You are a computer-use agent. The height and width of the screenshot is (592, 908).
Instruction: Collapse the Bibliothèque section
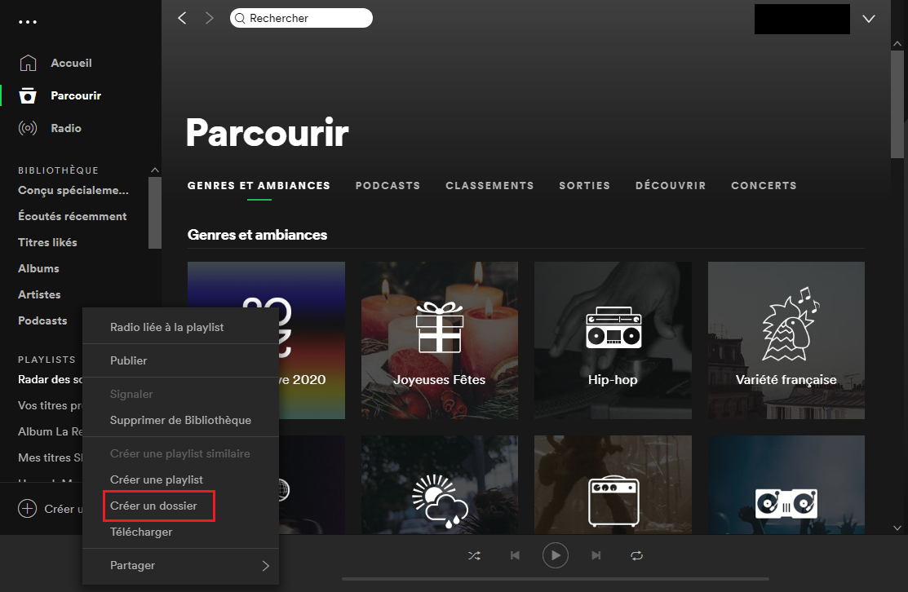[155, 170]
